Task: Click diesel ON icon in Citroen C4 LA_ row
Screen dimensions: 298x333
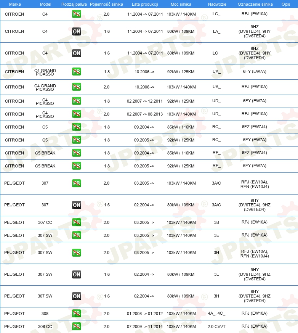Action: click(76, 32)
